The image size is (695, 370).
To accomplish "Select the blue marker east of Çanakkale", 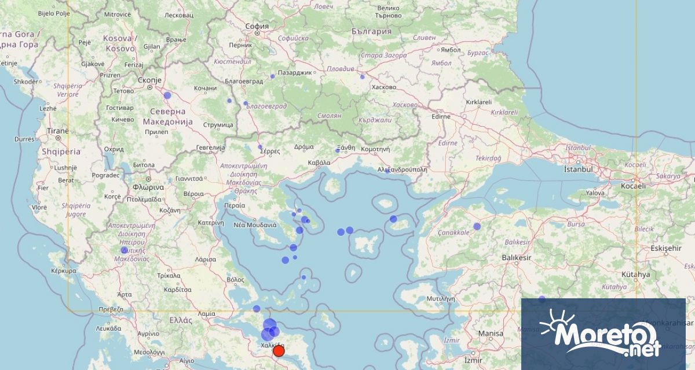I will (477, 226).
